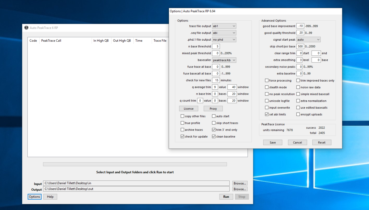Viewport: 369px width, 210px height.
Task: Click the Out High QB column header
Action: click(122, 41)
